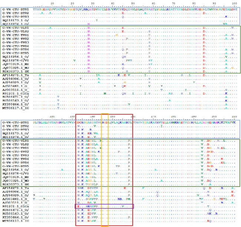Click label JQ070325.1_MD in the 120–210 block

point(16,181)
